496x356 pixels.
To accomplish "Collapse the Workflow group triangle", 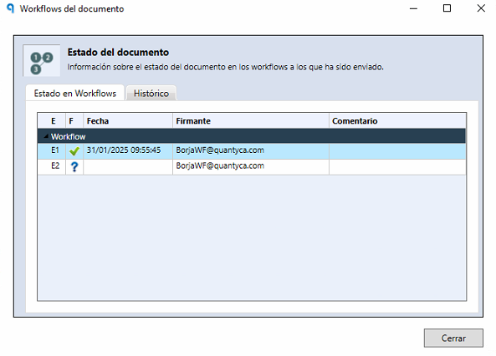I will 46,136.
